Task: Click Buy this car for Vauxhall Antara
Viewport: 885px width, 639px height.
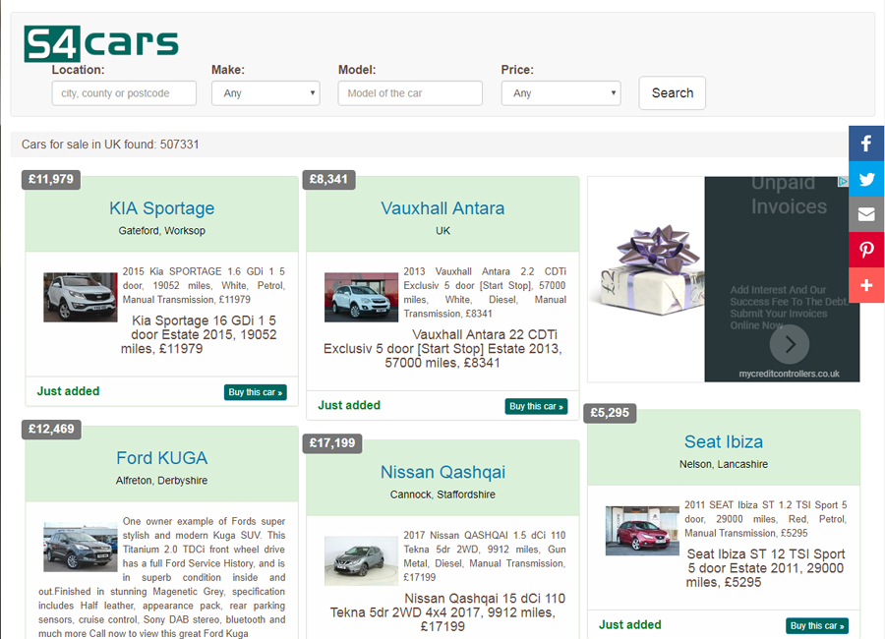Action: tap(536, 406)
